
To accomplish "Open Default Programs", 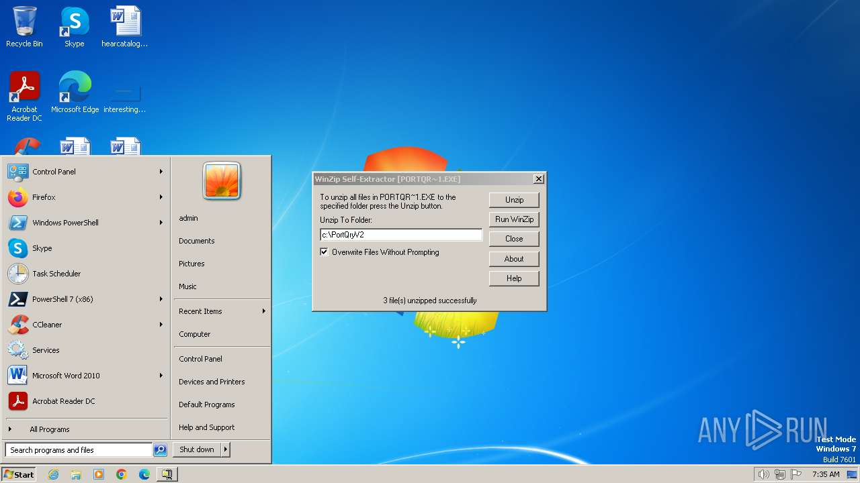I will click(x=207, y=405).
